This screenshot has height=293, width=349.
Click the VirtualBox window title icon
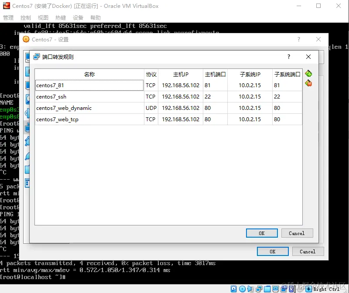(x=6, y=6)
